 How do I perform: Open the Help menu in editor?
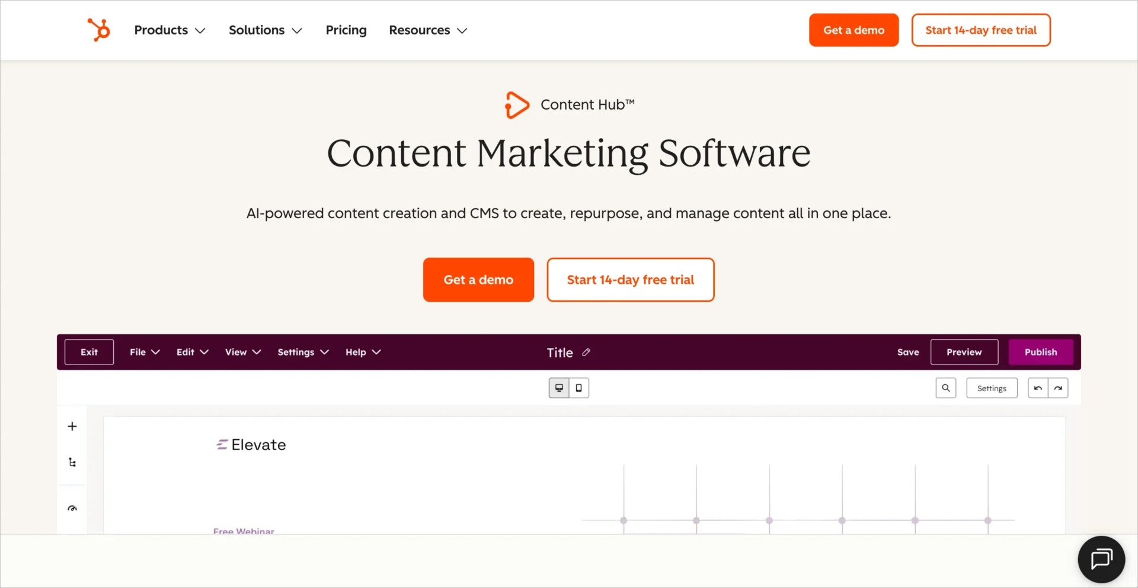pos(363,352)
